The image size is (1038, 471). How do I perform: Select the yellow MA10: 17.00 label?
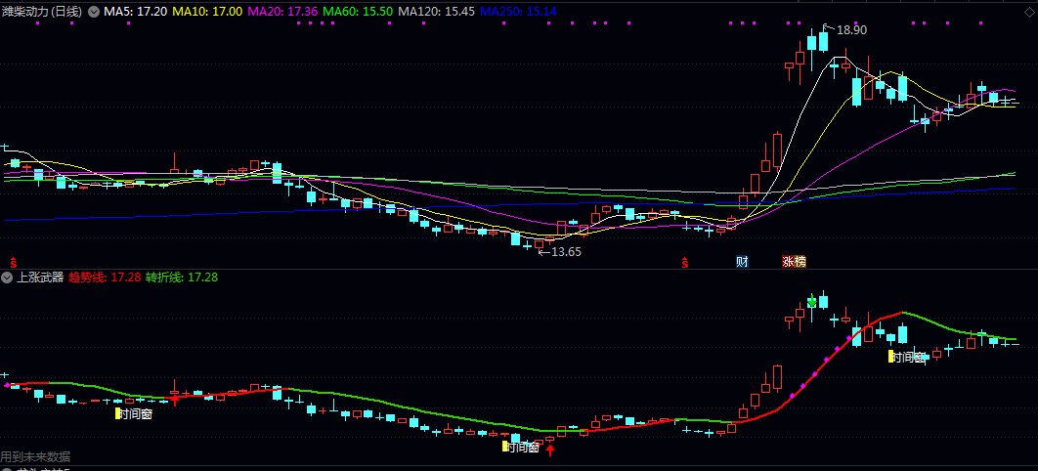coord(207,12)
